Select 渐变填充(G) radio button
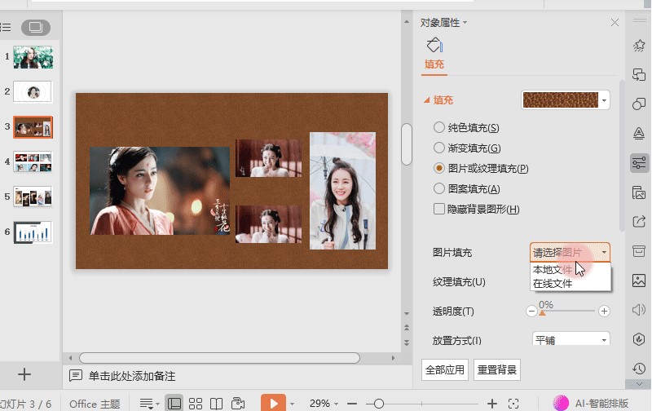 [438, 148]
